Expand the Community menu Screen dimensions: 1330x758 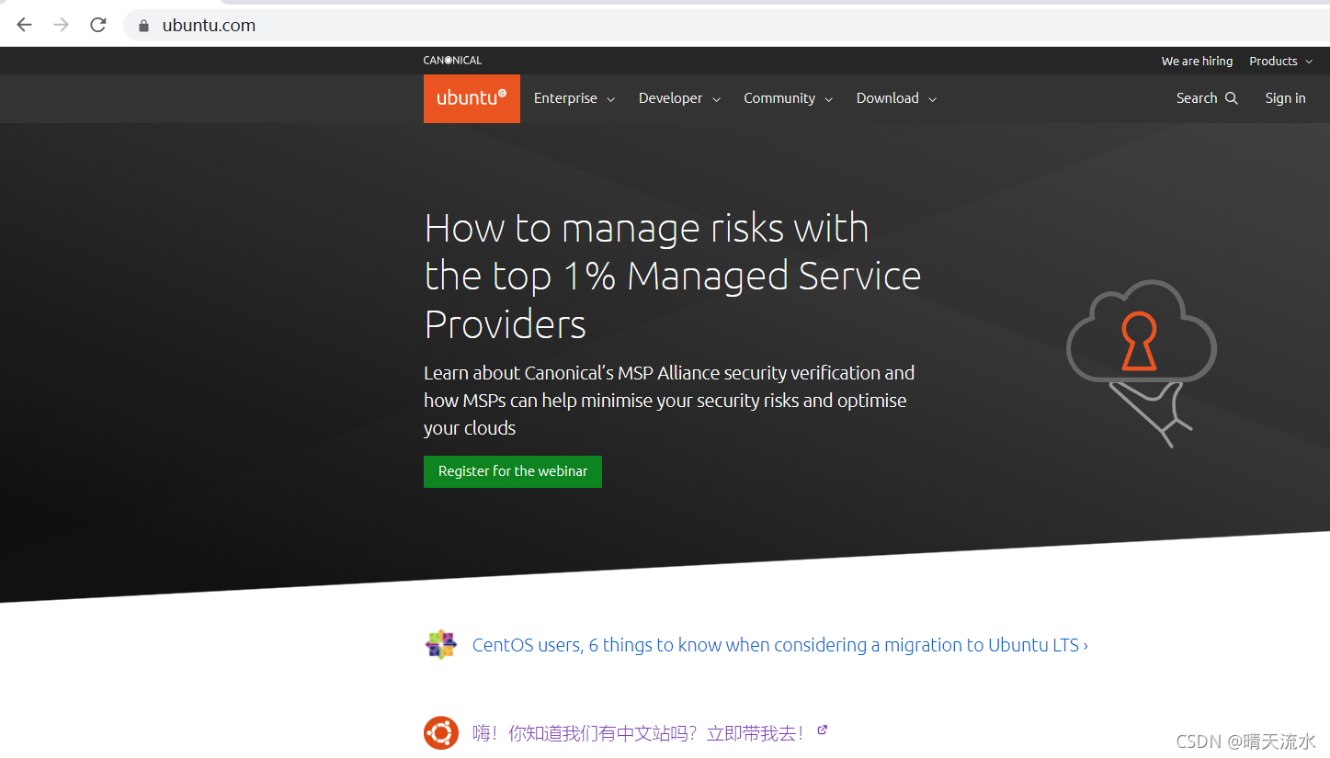(788, 98)
